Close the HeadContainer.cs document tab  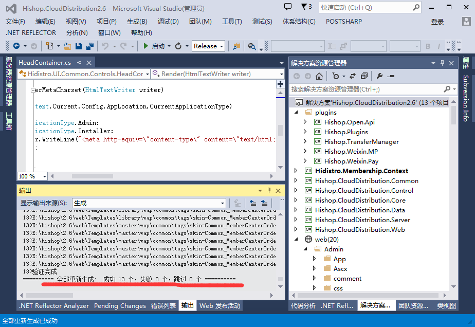coord(89,63)
